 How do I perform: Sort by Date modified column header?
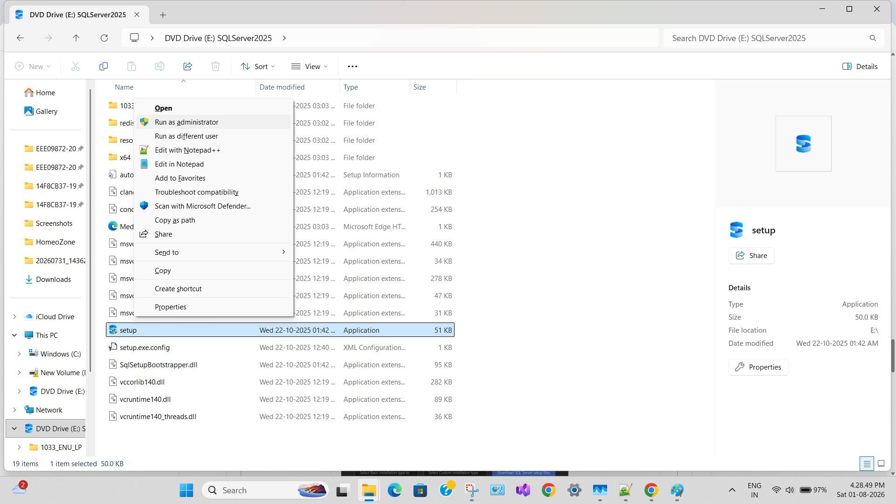[x=298, y=87]
